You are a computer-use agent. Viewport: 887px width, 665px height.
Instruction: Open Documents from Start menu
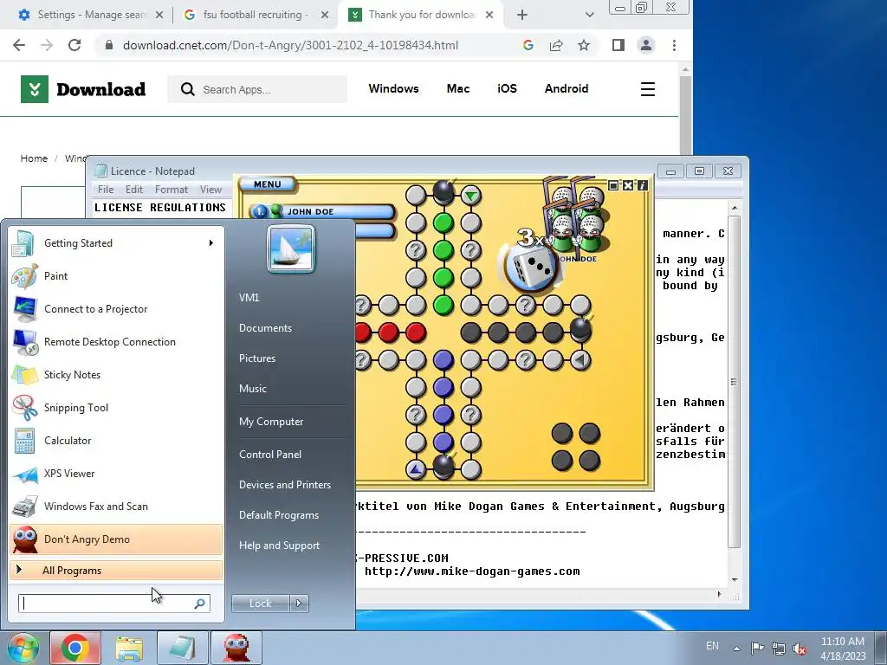pyautogui.click(x=265, y=328)
